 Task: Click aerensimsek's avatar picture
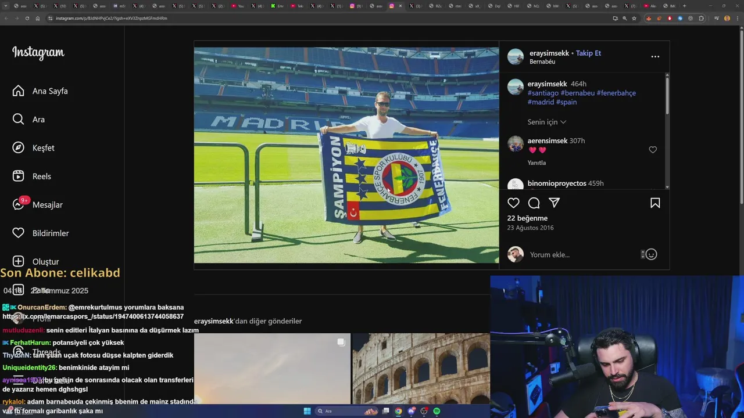[x=516, y=144]
